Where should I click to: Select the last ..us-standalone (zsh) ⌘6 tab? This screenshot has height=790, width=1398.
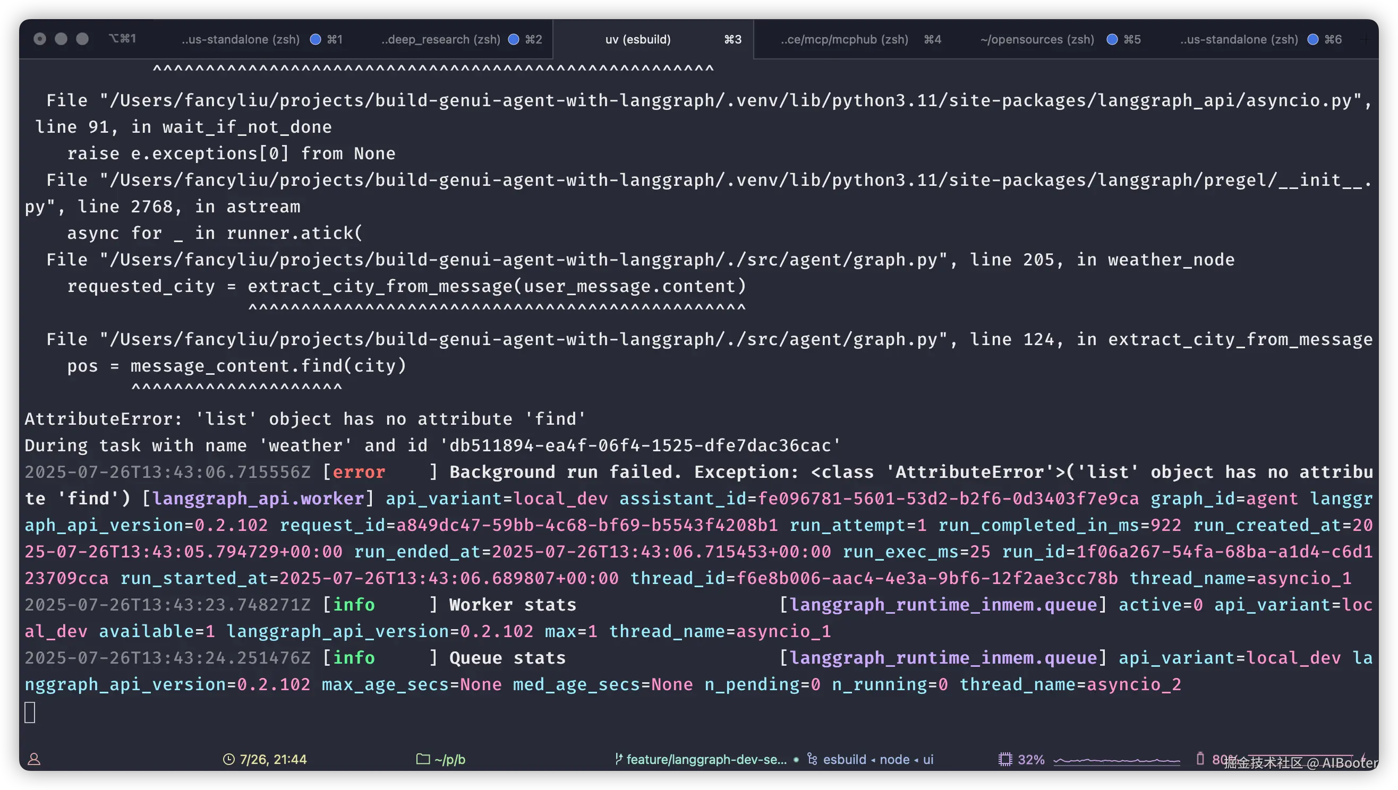pyautogui.click(x=1239, y=39)
